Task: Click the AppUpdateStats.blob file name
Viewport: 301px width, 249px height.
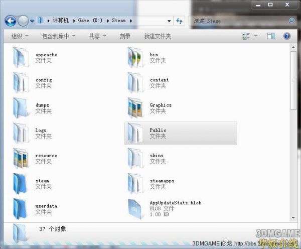Action: pos(176,203)
